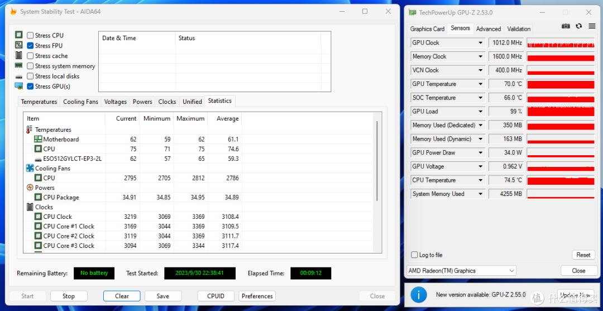603x311 pixels.
Task: Click the CPU Package row icon
Action: click(x=38, y=197)
